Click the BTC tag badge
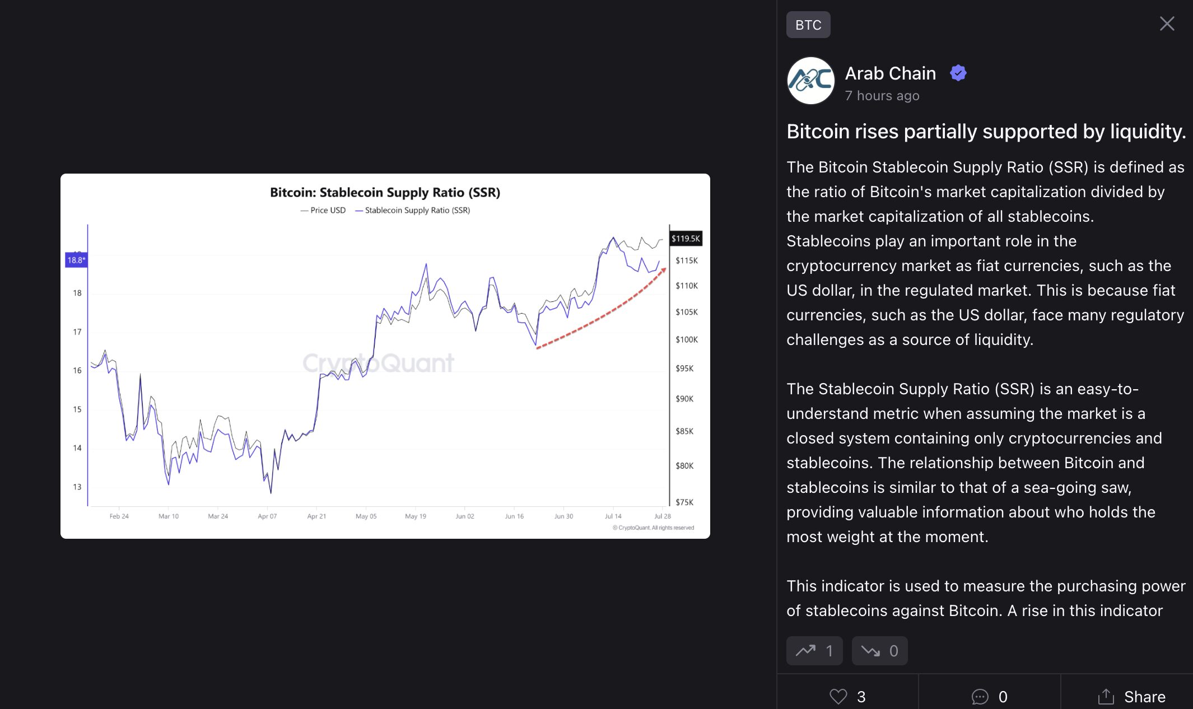This screenshot has height=709, width=1193. click(808, 25)
